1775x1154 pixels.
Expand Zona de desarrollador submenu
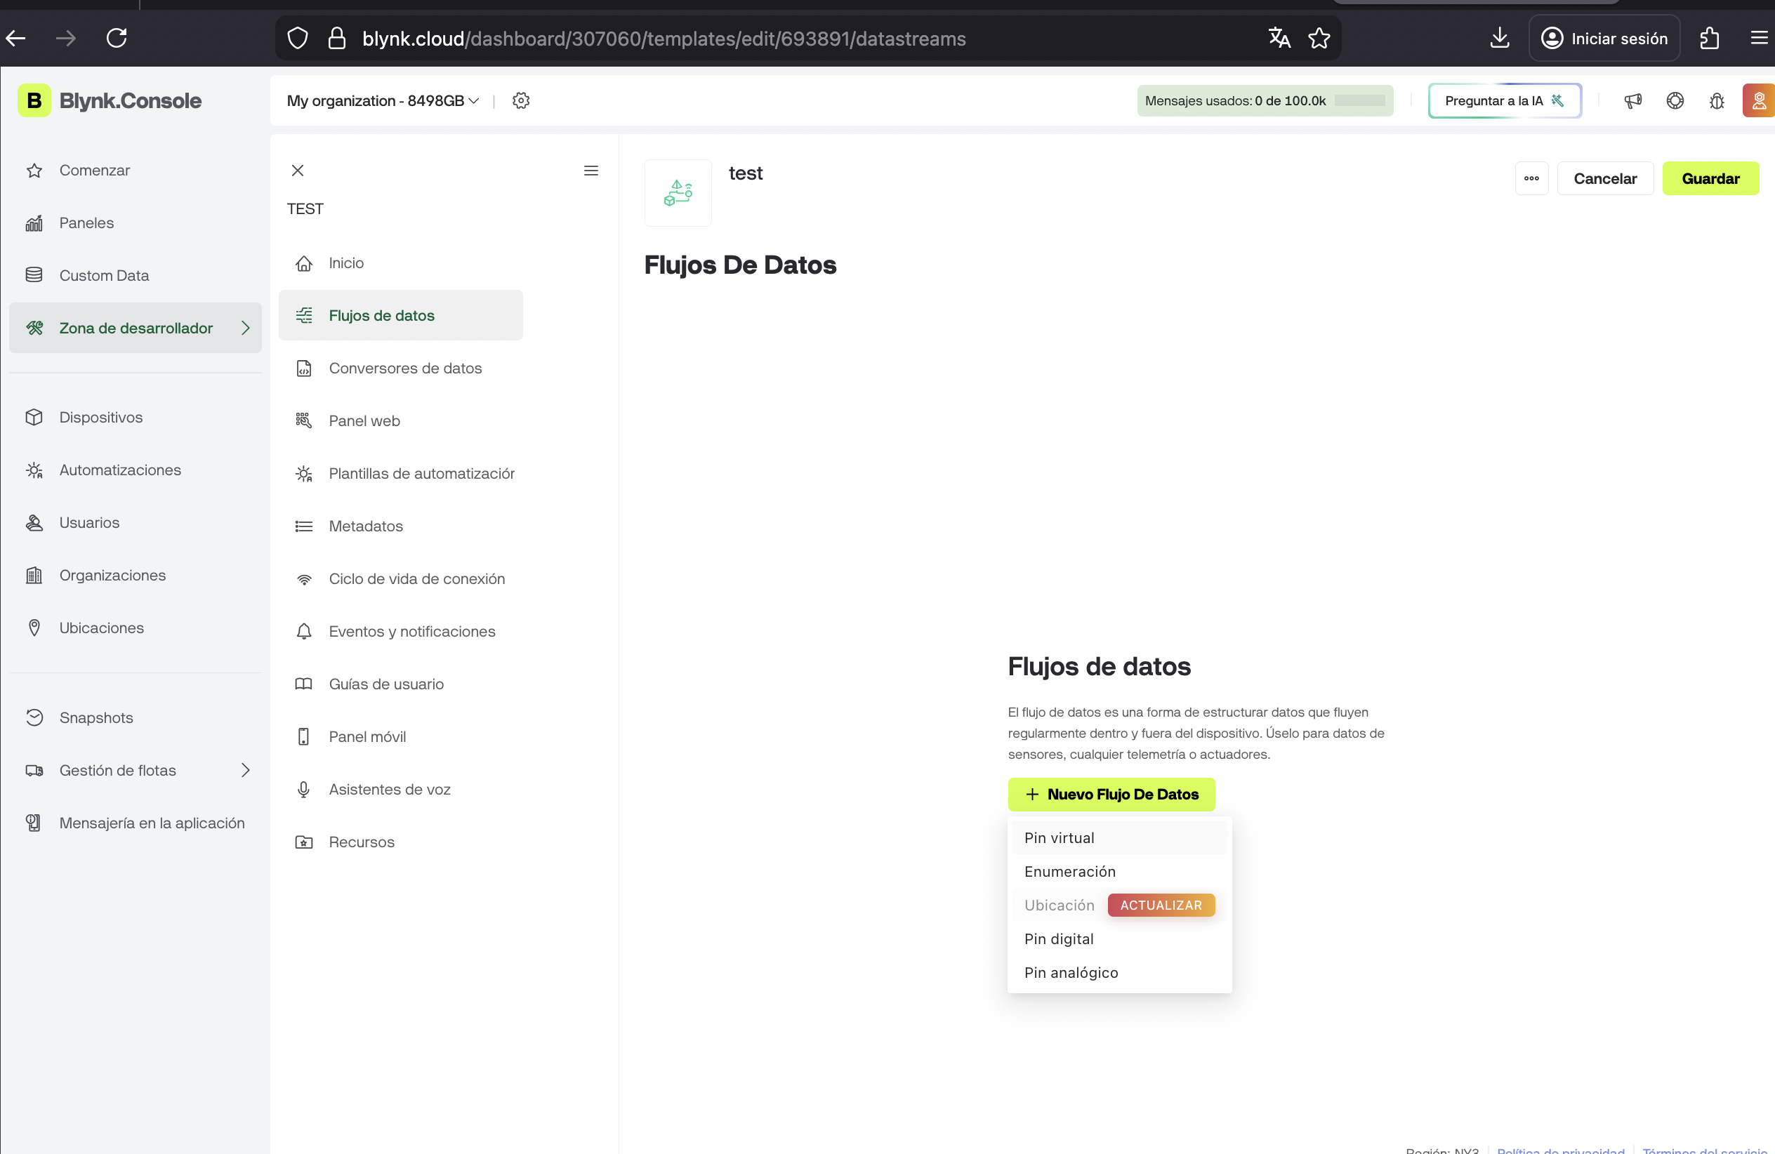[244, 328]
